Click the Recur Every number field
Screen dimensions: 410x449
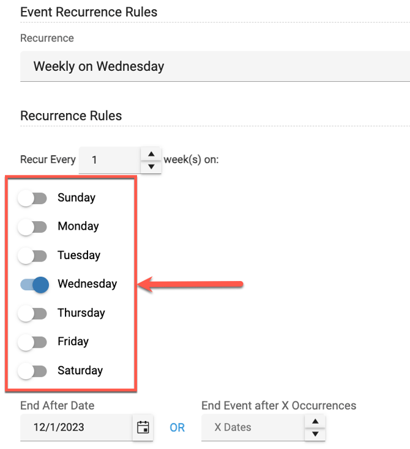(109, 160)
